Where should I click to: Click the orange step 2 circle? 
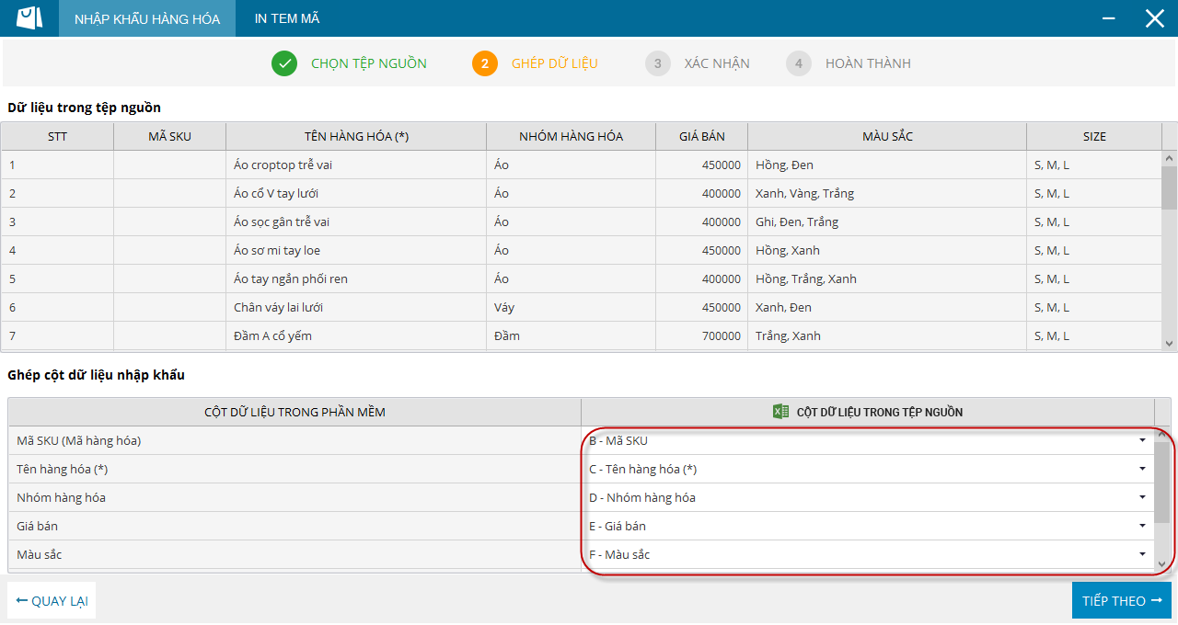point(485,63)
